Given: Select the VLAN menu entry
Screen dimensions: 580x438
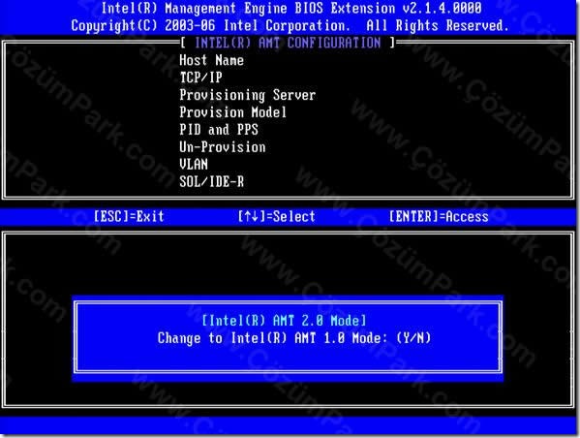Looking at the screenshot, I should click(194, 164).
